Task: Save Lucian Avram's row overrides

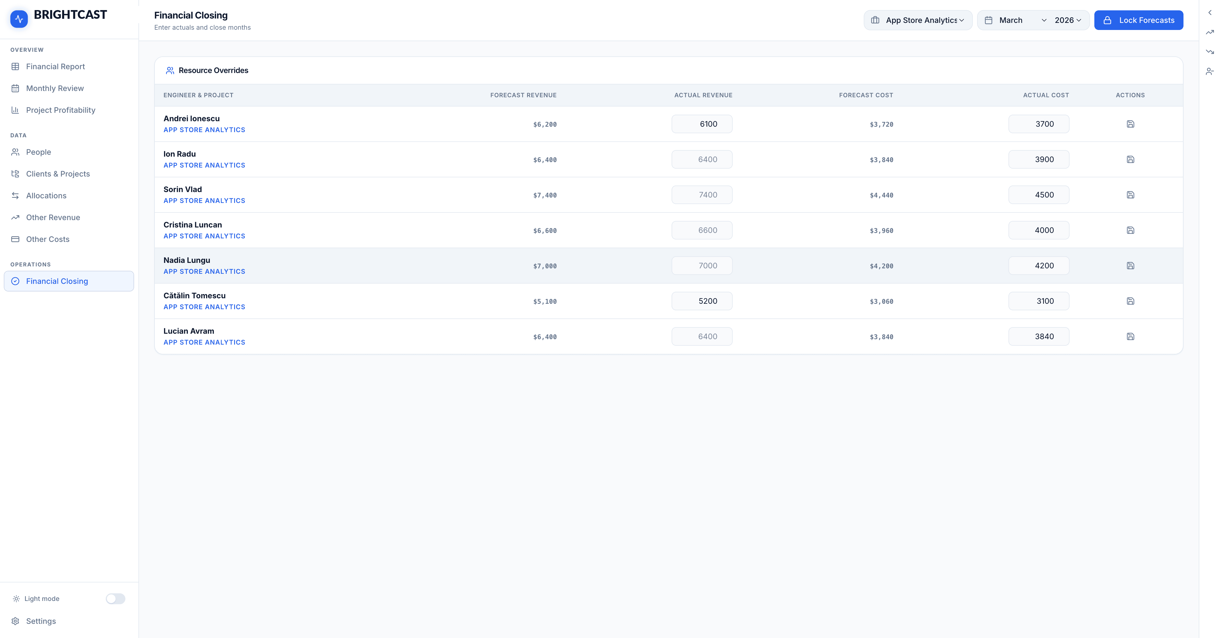Action: (1130, 336)
